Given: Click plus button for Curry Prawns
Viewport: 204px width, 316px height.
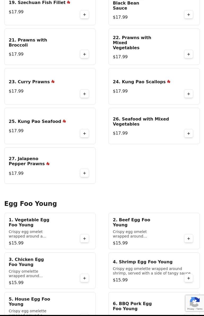Looking at the screenshot, I should click(85, 94).
